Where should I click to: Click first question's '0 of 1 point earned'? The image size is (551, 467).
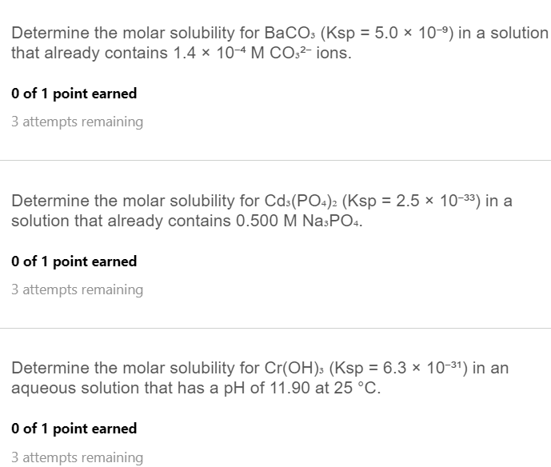(74, 94)
